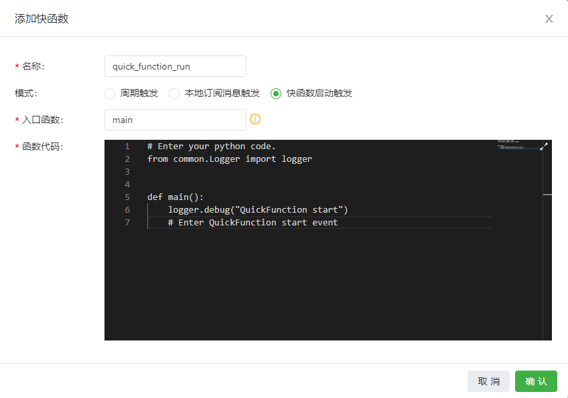Place cursor on 'def main():' line
The image size is (568, 398).
(175, 197)
